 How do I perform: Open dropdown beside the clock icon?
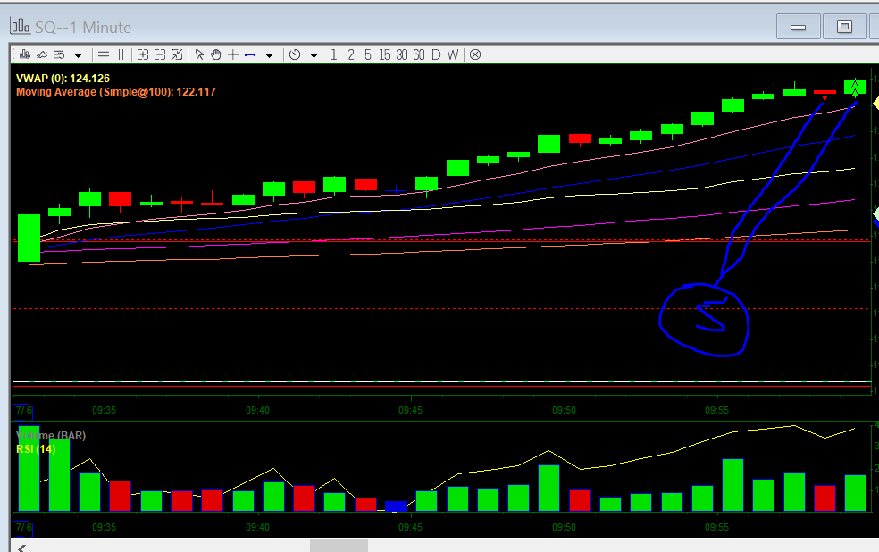point(314,55)
